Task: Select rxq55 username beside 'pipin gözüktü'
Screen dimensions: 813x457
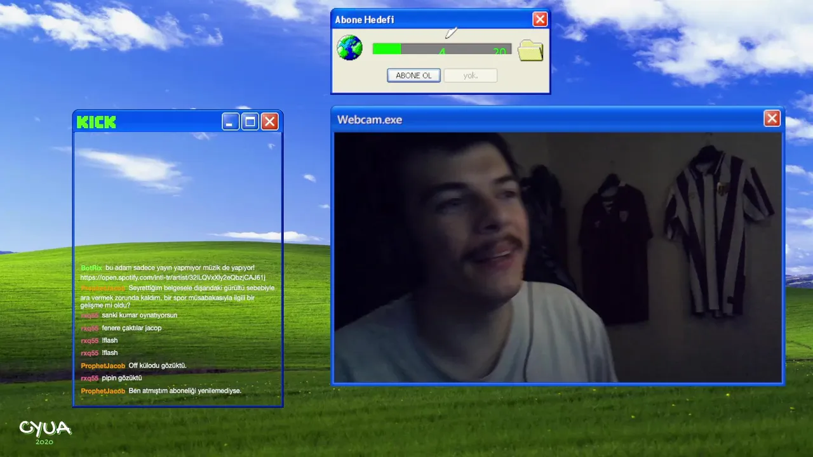Action: 90,378
